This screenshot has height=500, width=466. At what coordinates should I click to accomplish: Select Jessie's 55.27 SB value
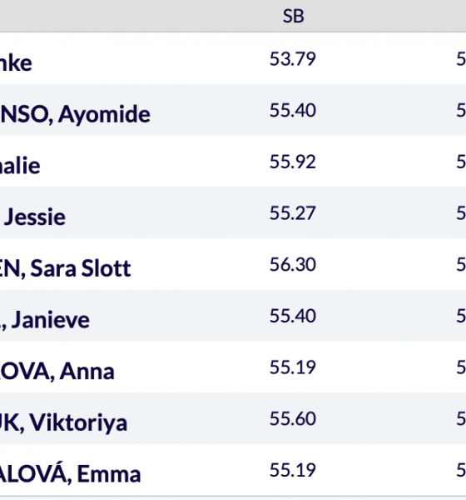coord(293,213)
